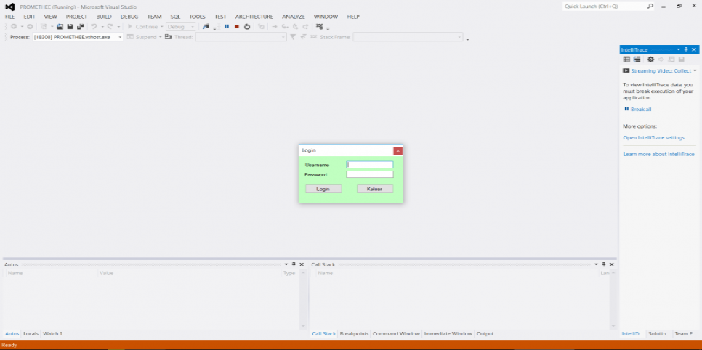This screenshot has width=702, height=350.
Task: Open the Thread dropdown list
Action: pyautogui.click(x=241, y=37)
